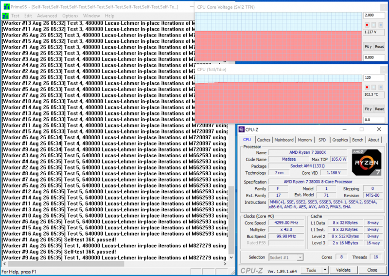Click the Prime95 menu bar document icon
Screen dimensions: 389x276
pyautogui.click(x=5, y=16)
